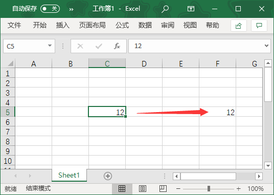The image size is (274, 195).
Task: Switch to Page Break Preview icon
Action: (x=163, y=188)
